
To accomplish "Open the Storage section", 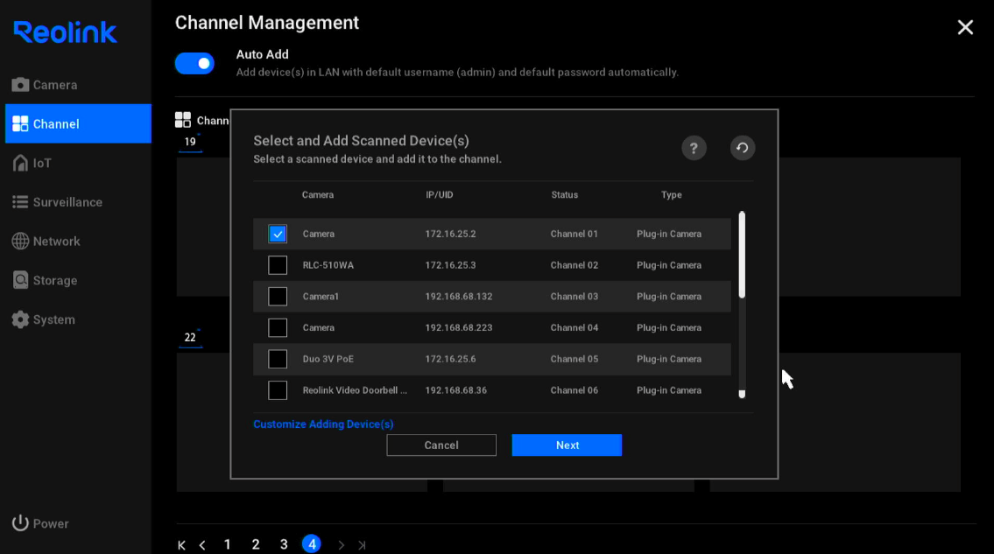I will (45, 280).
